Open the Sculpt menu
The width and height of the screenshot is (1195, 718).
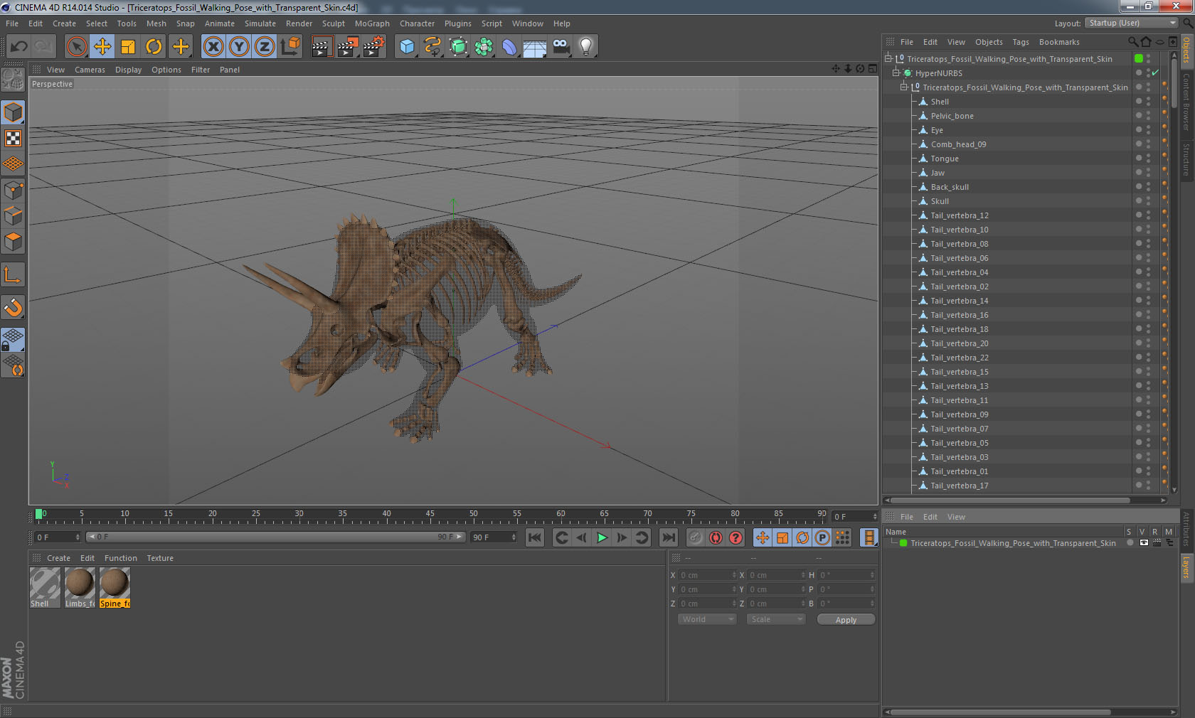click(333, 23)
